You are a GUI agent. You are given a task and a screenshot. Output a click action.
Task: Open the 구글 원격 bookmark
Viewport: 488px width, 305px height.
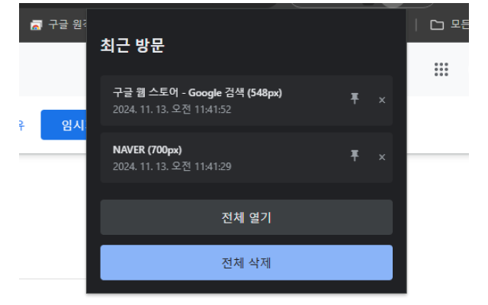tap(59, 24)
